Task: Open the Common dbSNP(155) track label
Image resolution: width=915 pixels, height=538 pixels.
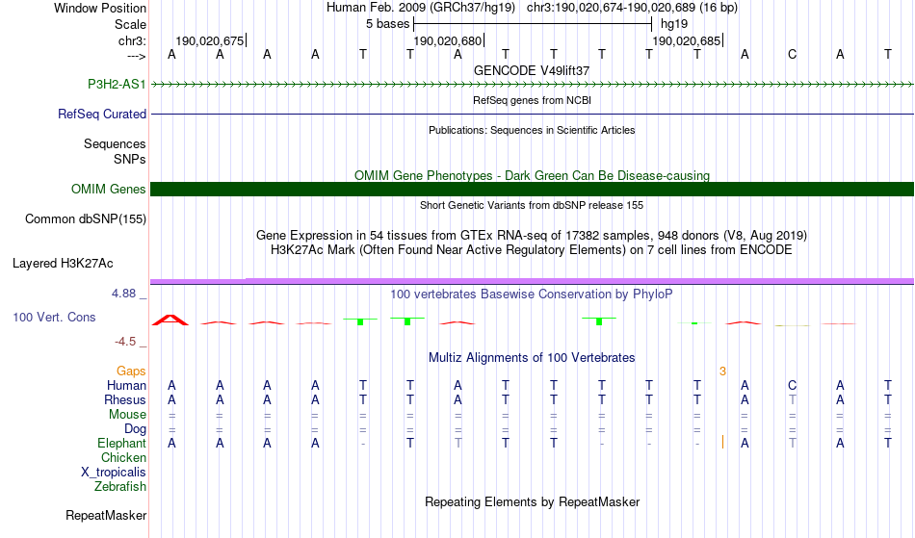Action: (86, 219)
